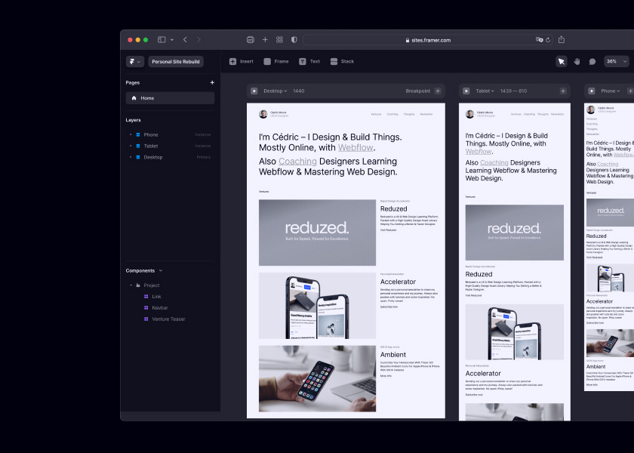634x453 pixels.
Task: Click the reader icon left of plus
Action: click(251, 39)
